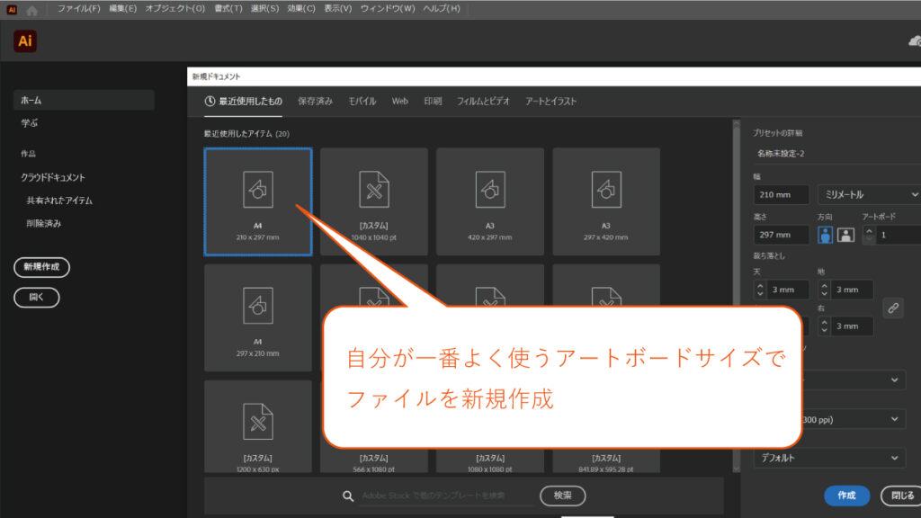Click the Adobe Stock template search field
Screen dimensions: 921x518
coord(446,496)
